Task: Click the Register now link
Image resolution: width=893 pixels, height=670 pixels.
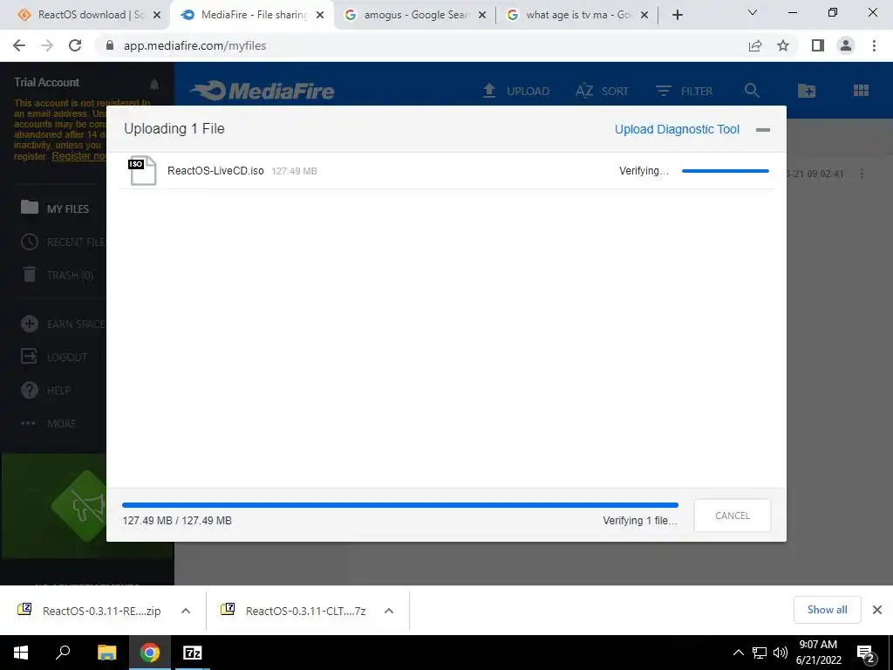Action: (78, 155)
